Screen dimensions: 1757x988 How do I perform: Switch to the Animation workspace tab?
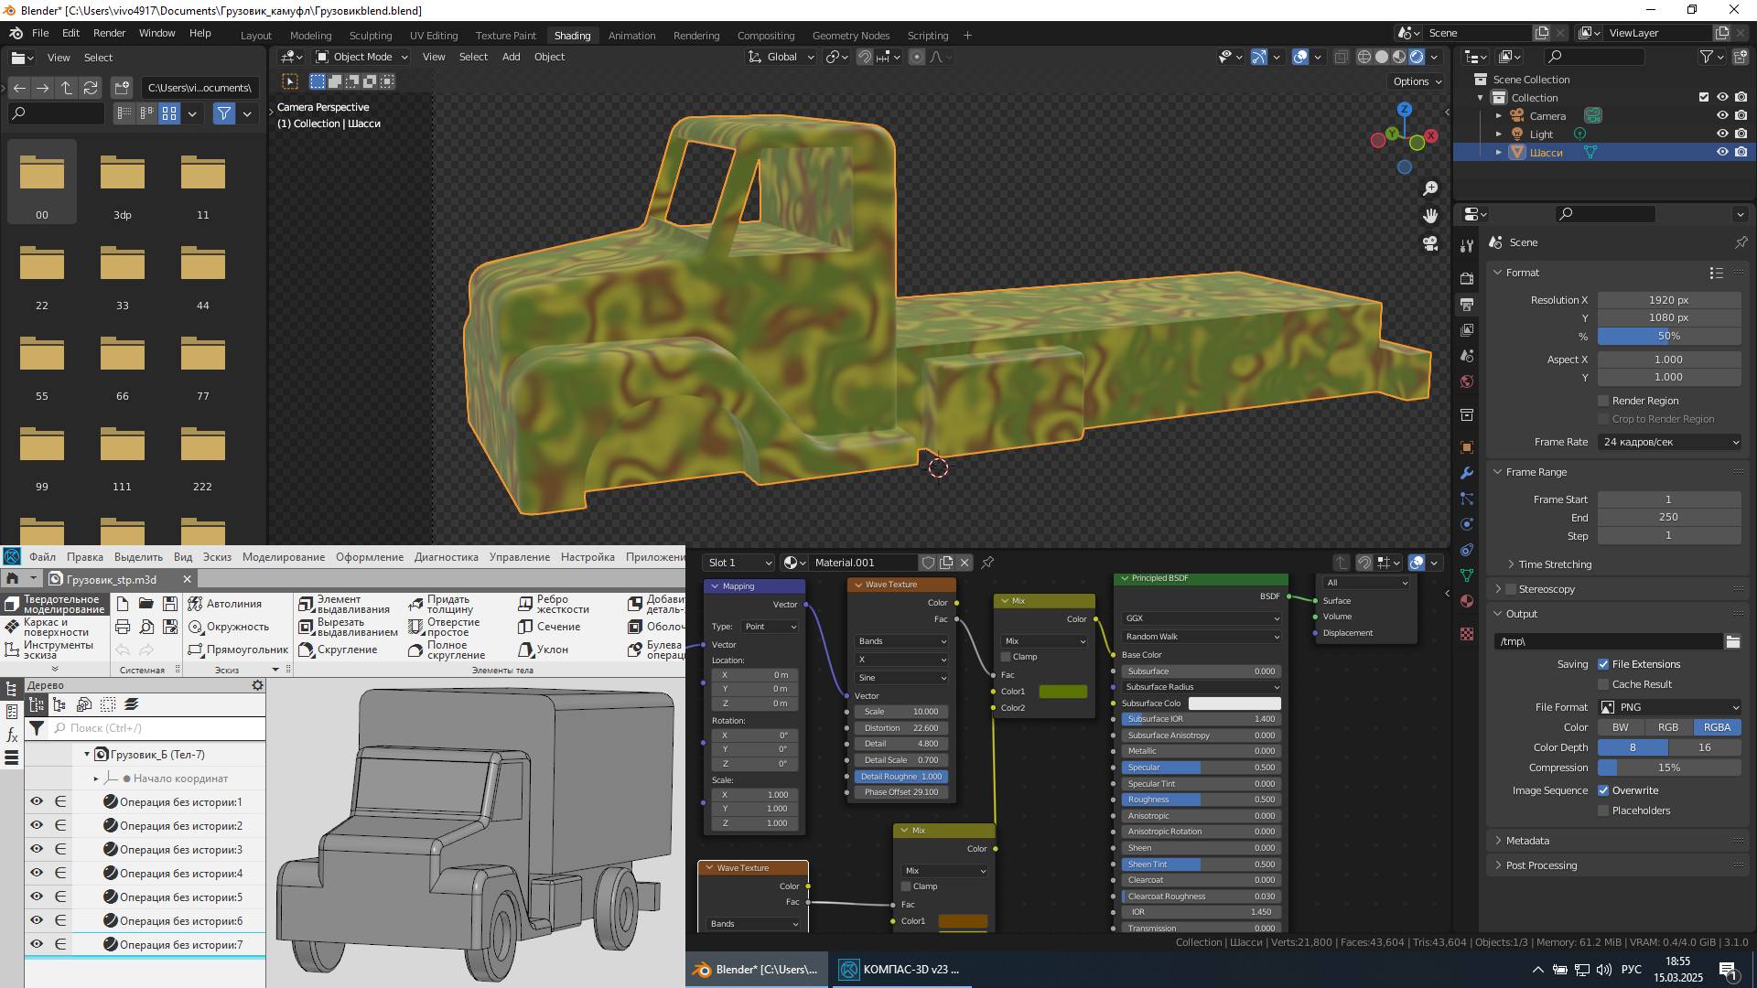point(631,35)
